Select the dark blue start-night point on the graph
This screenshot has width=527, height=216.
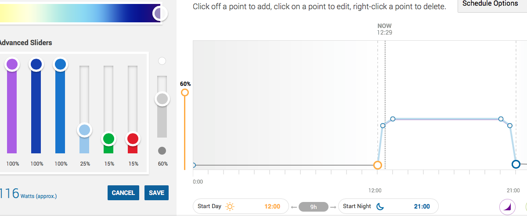point(516,164)
